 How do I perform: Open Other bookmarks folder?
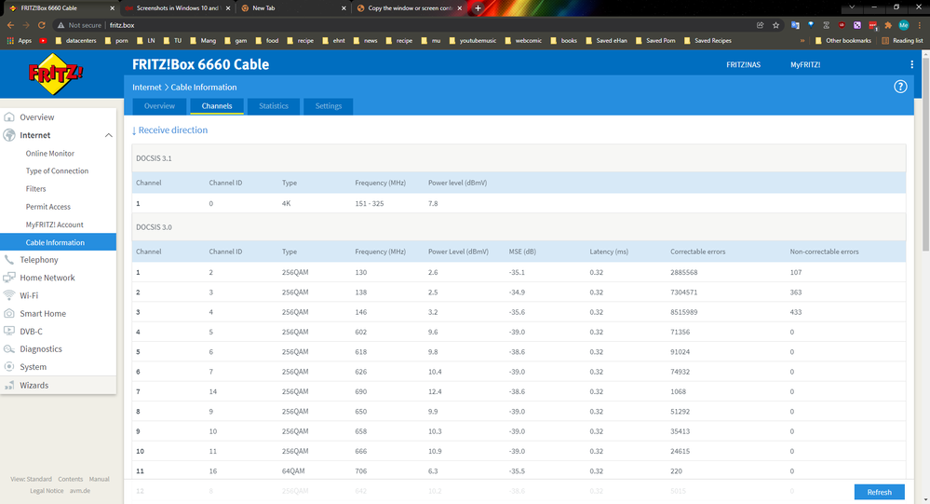click(842, 40)
